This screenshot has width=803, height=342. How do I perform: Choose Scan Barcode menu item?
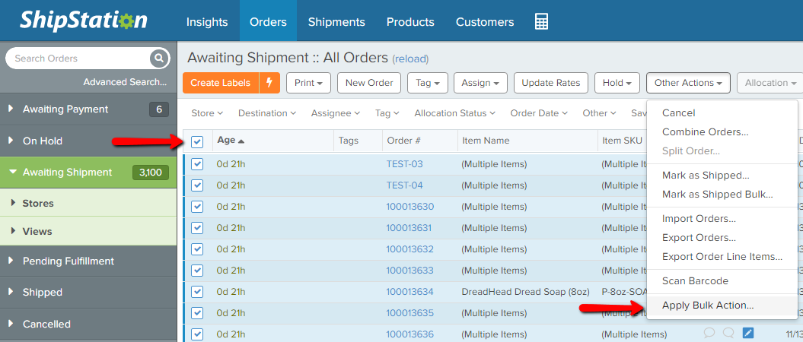pos(722,280)
